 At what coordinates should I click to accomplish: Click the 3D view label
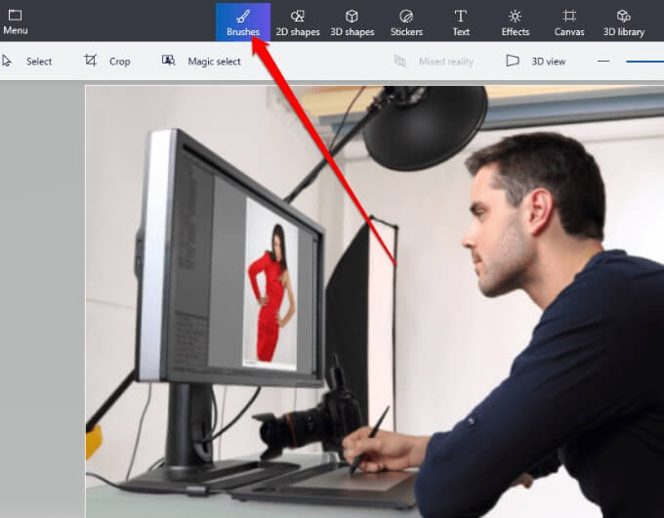point(549,62)
